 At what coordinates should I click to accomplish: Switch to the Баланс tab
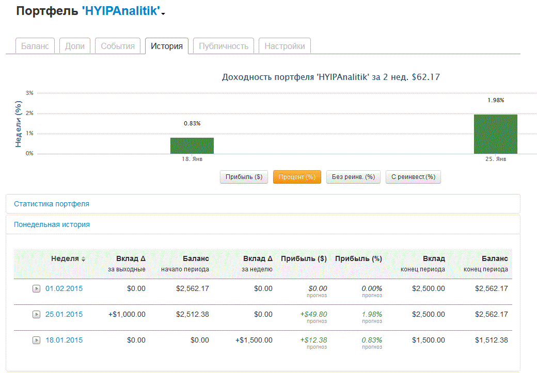pyautogui.click(x=35, y=46)
